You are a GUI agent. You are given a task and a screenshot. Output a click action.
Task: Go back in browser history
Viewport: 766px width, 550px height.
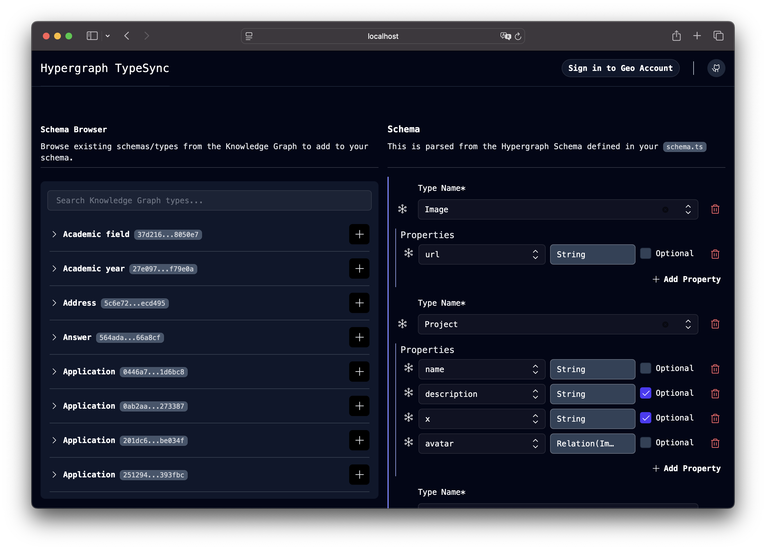[x=127, y=36]
